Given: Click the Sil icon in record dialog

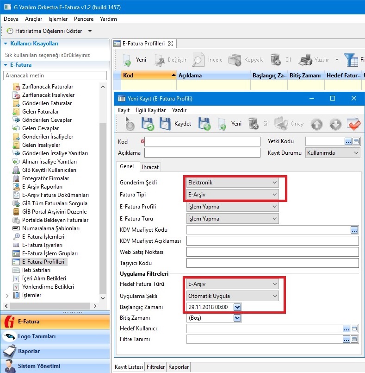Looking at the screenshot, I should point(253,124).
